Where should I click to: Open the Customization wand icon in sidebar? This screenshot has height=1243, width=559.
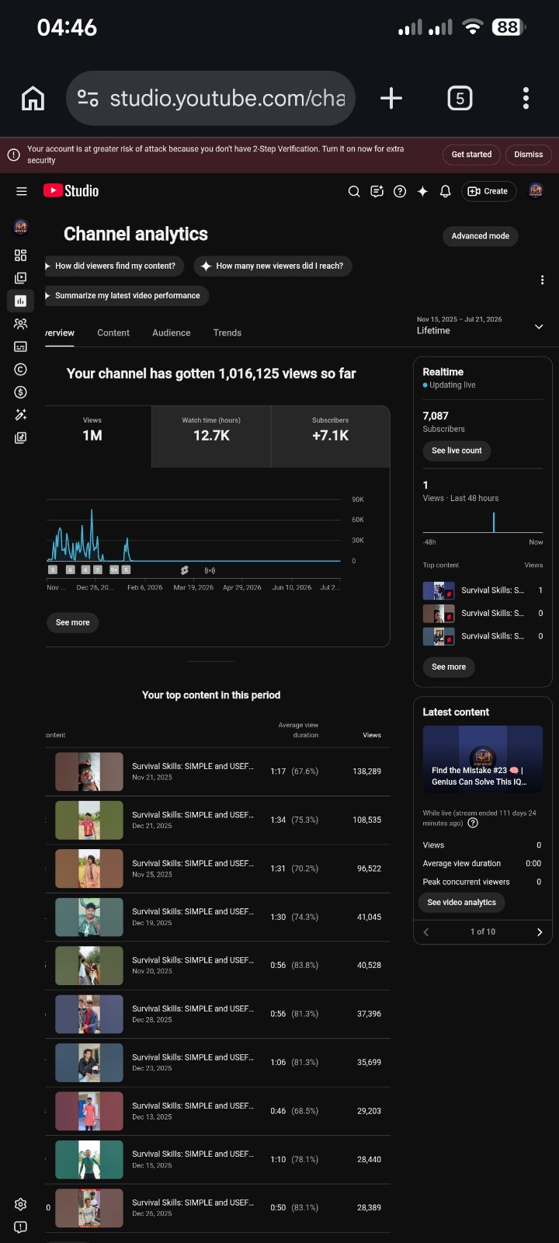coord(21,415)
